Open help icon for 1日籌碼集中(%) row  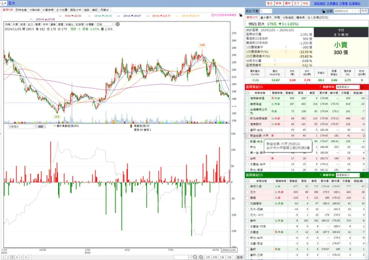tap(286, 52)
